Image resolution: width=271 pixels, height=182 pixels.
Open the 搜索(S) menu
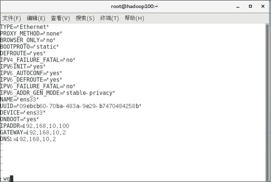click(x=85, y=18)
